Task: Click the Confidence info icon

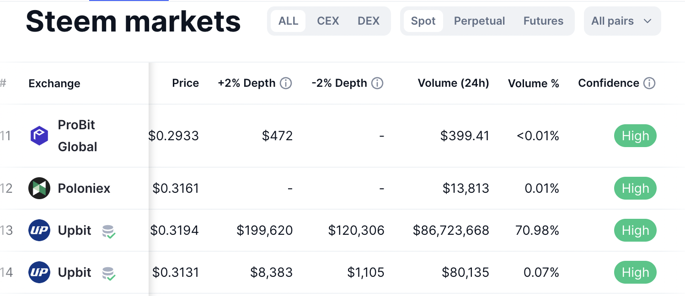Action: click(649, 83)
